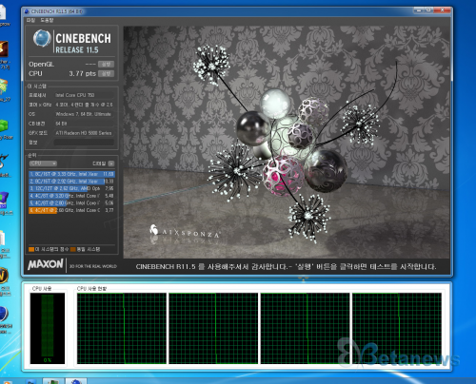This screenshot has width=476, height=384.
Task: Select ranking row 4, 4C/8T @ 3.20 GHz
Action: click(x=71, y=196)
